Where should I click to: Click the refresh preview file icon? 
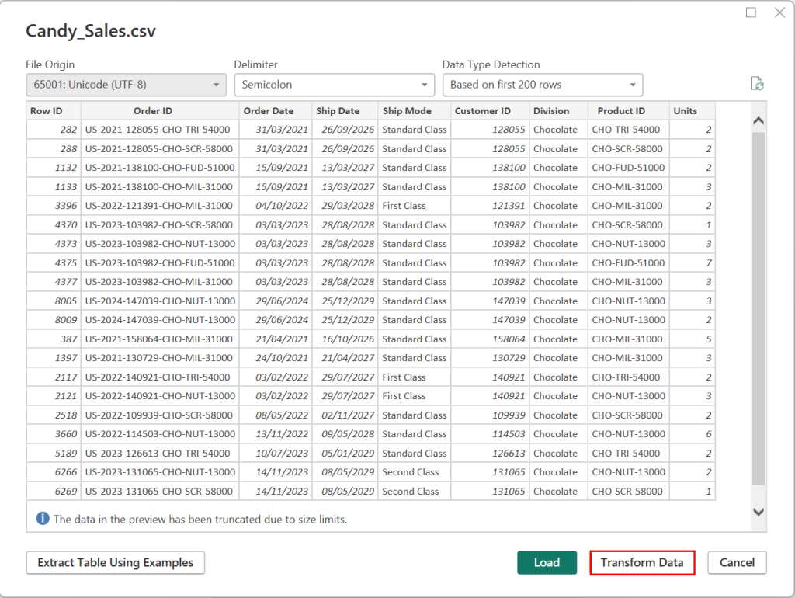(x=756, y=84)
